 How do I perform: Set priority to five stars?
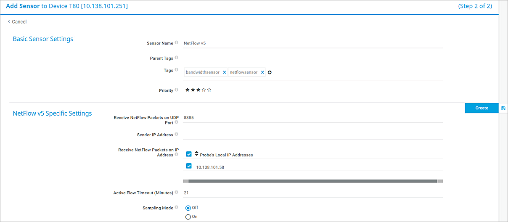tap(209, 90)
